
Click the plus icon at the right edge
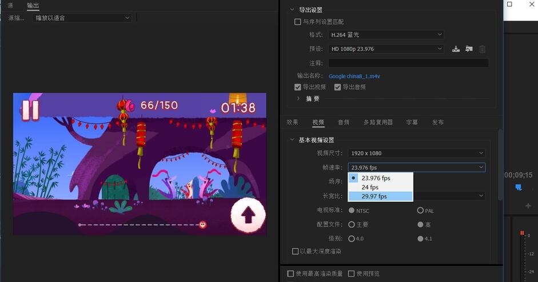tap(528, 206)
